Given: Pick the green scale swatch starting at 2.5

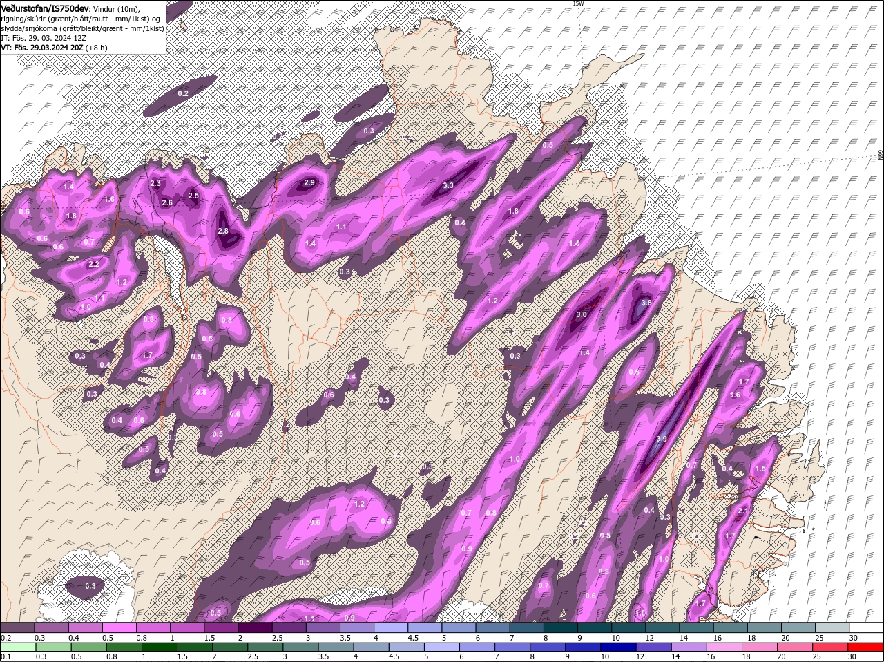Looking at the screenshot, I should [266, 647].
